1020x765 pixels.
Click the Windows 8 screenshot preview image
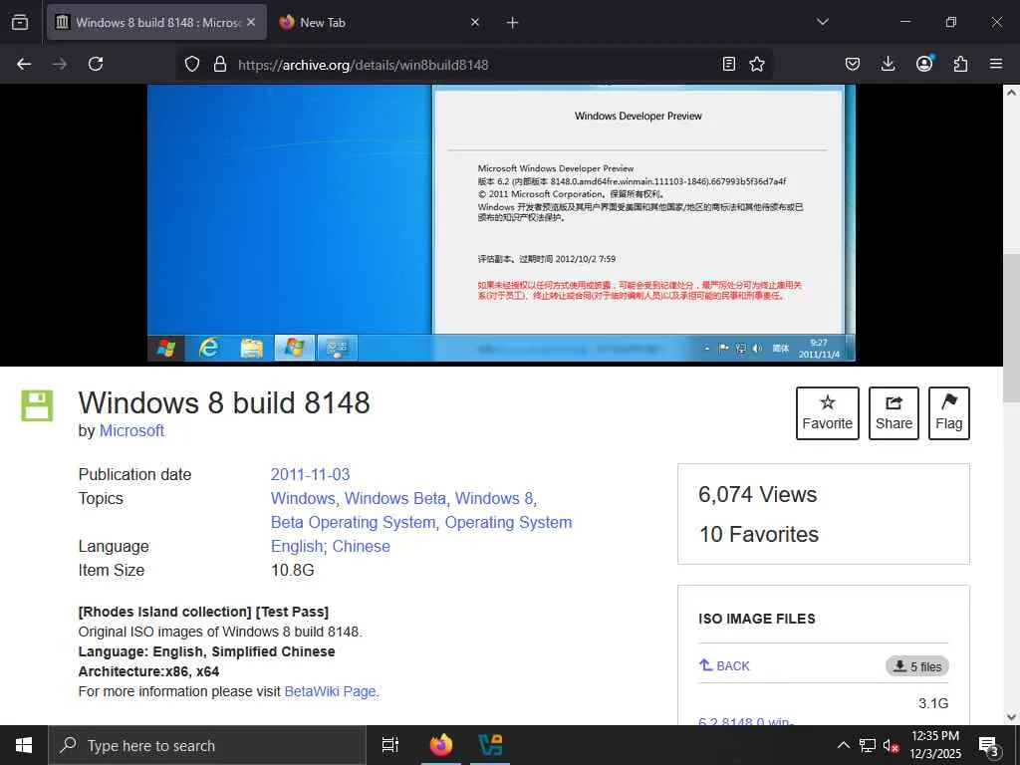501,223
